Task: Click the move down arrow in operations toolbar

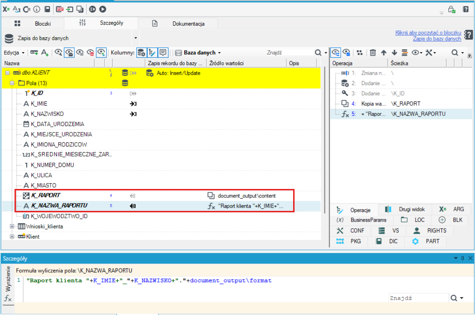Action: pyautogui.click(x=394, y=53)
